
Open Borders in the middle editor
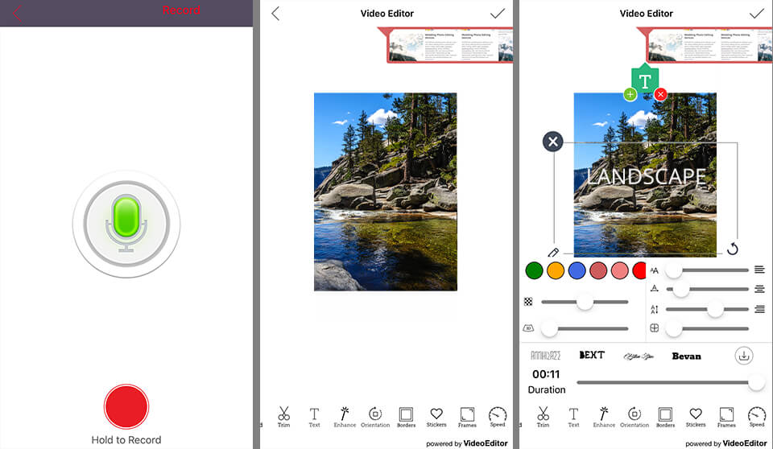(x=406, y=417)
